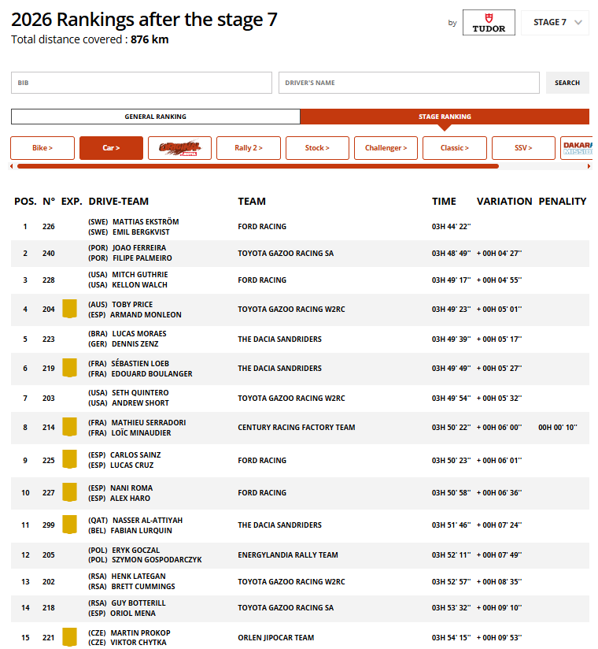The image size is (598, 649).
Task: Click the BIB search input field
Action: [x=142, y=83]
